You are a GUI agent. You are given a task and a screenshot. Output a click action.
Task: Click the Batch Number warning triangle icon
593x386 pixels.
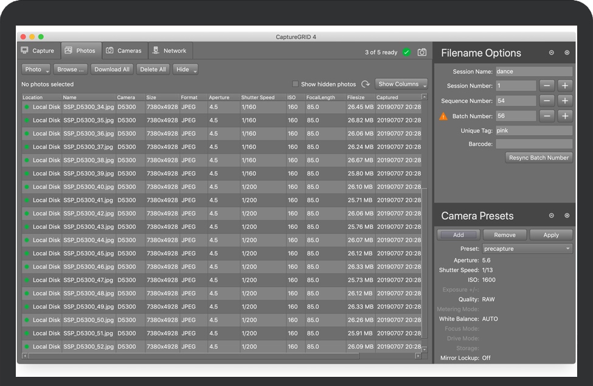pyautogui.click(x=443, y=116)
